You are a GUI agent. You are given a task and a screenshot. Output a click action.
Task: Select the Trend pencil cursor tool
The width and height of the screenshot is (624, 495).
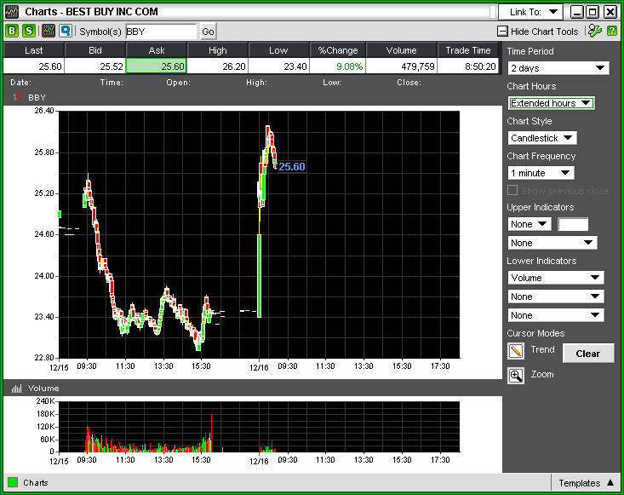[x=516, y=351]
